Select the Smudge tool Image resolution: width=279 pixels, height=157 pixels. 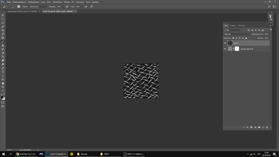click(3, 61)
